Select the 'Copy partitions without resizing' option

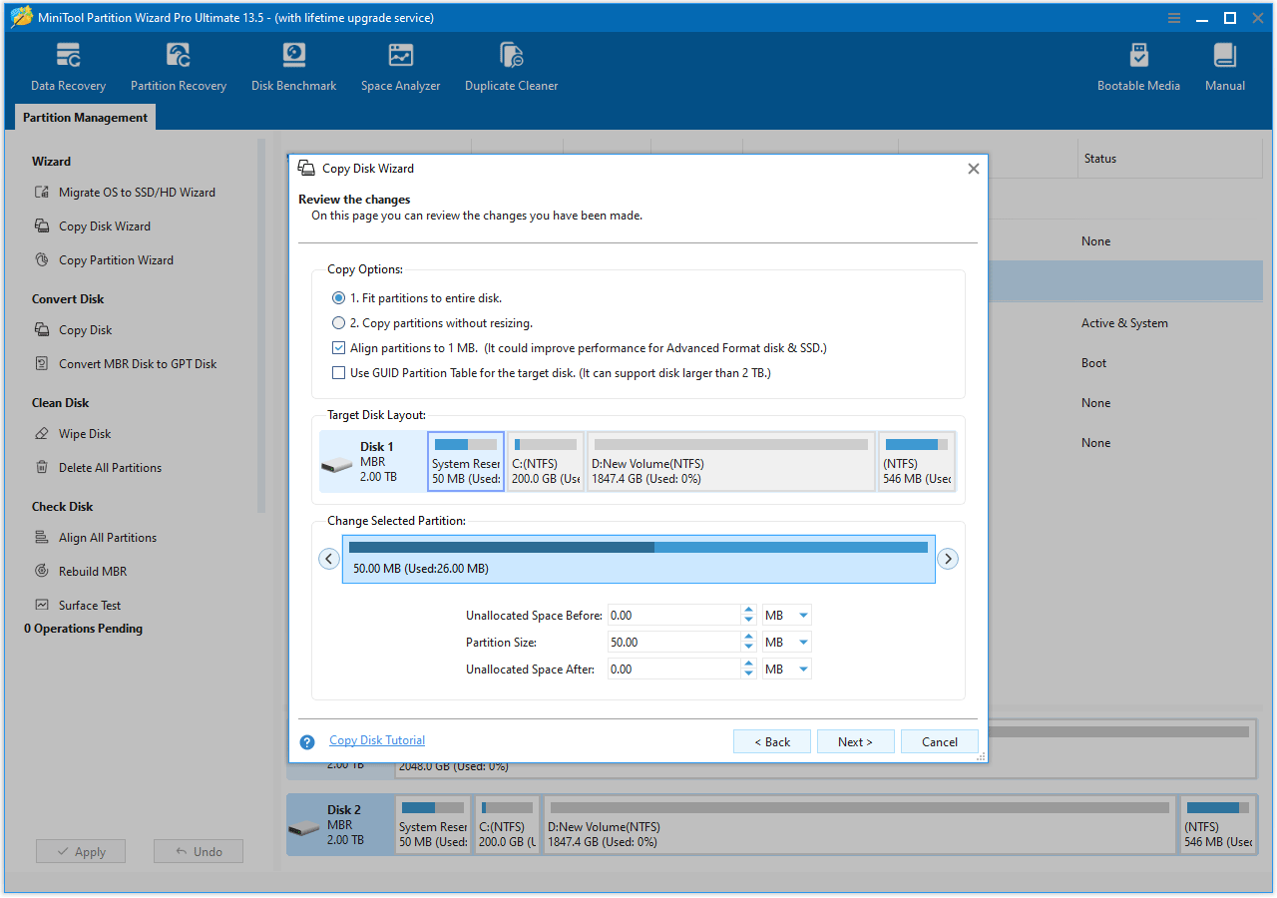coord(337,323)
